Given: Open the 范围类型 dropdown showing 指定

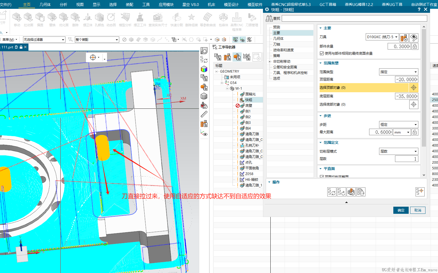Looking at the screenshot, I should click(398, 72).
